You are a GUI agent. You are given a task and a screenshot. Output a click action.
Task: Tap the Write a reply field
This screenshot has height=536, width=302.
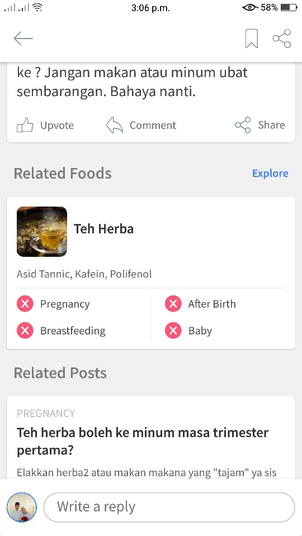point(169,507)
